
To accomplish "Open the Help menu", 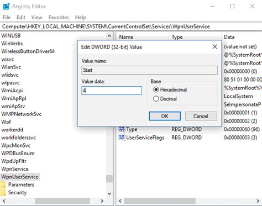I will click(80, 18).
